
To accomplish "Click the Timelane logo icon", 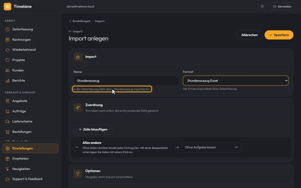I will [x=8, y=7].
